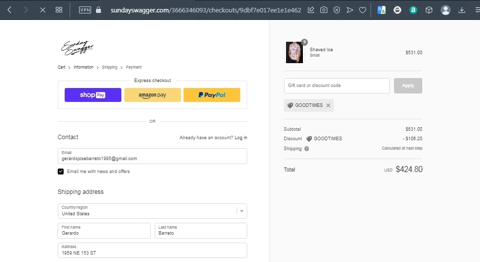This screenshot has height=262, width=480.
Task: Pay with Shop Pay express button
Action: [x=93, y=95]
